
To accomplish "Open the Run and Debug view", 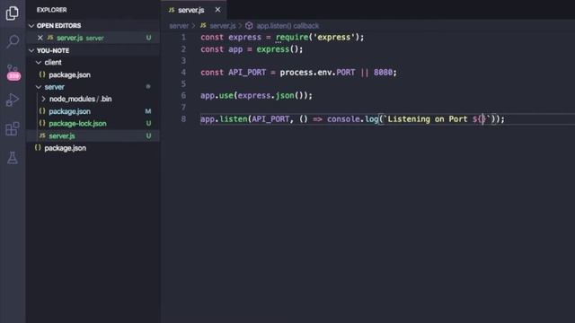I will 12,100.
